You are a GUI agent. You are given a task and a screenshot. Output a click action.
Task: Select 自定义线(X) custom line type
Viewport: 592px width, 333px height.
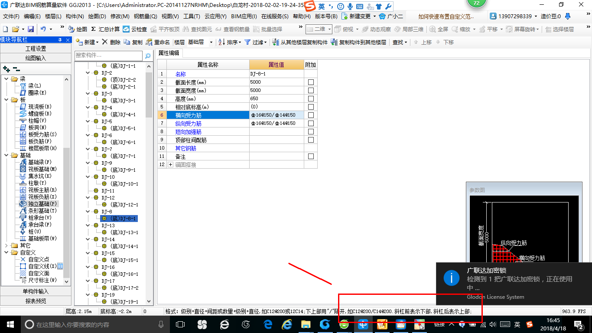coord(38,266)
